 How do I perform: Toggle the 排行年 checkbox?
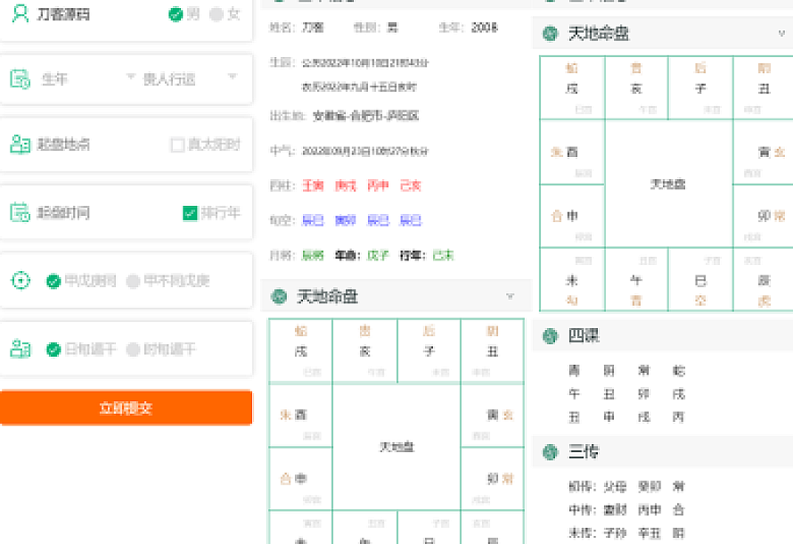(x=189, y=213)
